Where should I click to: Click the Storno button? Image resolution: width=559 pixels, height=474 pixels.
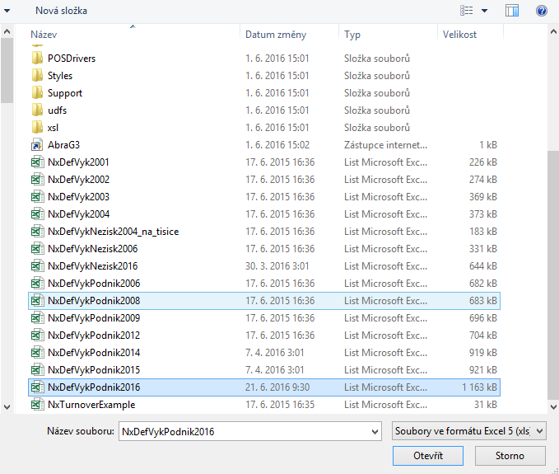(509, 456)
